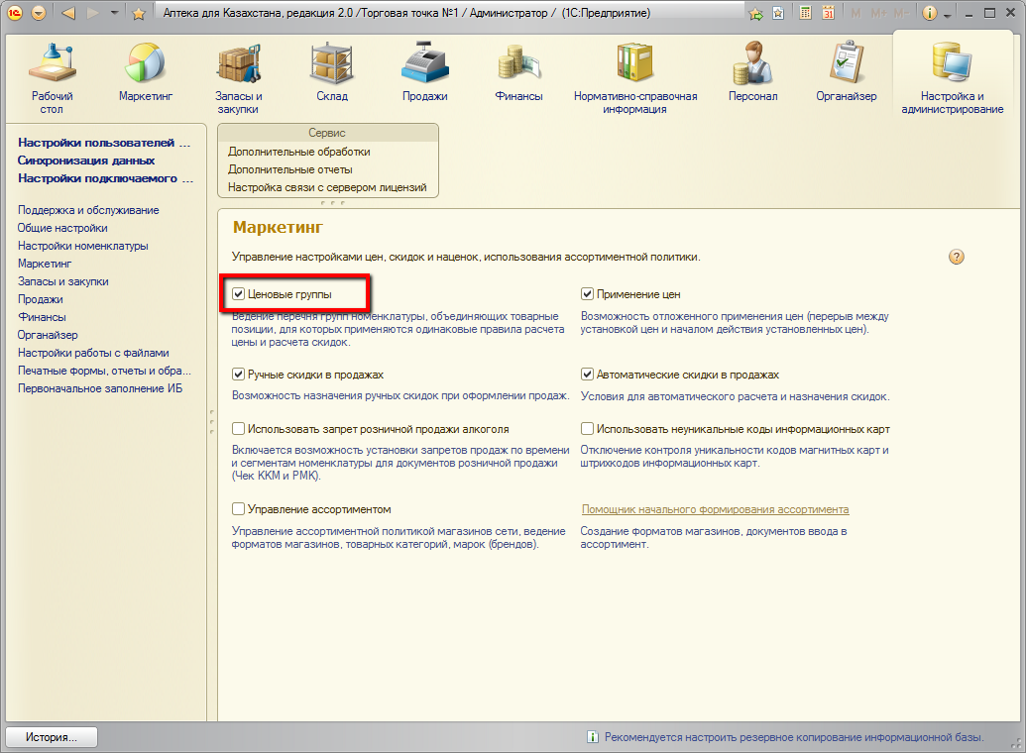Add the current page to favorites with the star icon
The image size is (1026, 753).
click(x=139, y=14)
